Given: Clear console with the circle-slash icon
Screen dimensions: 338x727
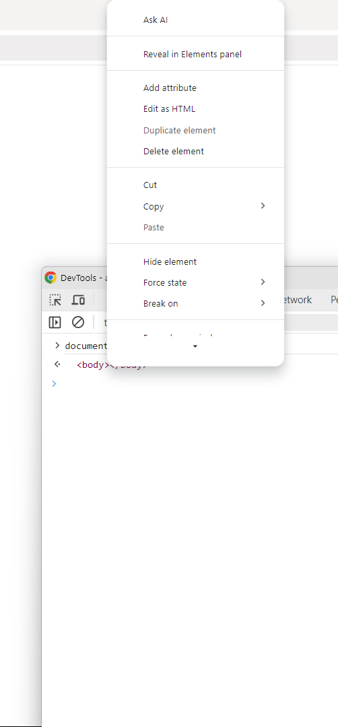Looking at the screenshot, I should 78,322.
